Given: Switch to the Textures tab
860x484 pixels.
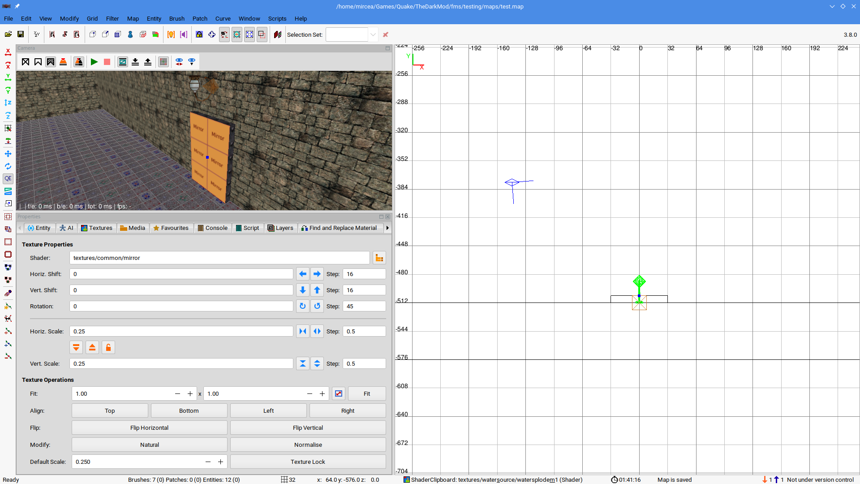Looking at the screenshot, I should click(x=97, y=228).
